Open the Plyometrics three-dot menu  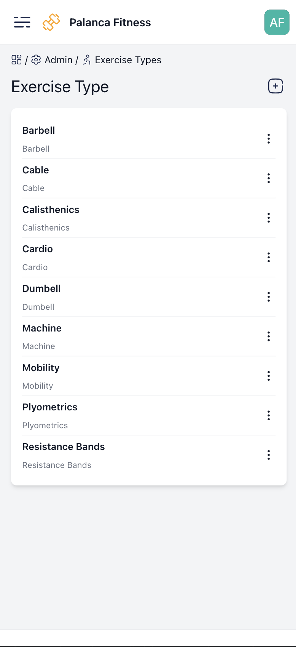[x=269, y=415]
